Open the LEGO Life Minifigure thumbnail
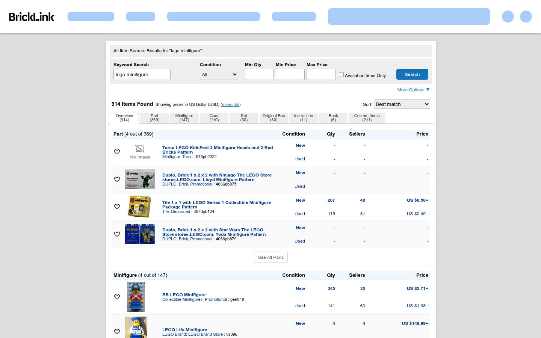Screen dimensions: 541x338 pyautogui.click(x=136, y=327)
